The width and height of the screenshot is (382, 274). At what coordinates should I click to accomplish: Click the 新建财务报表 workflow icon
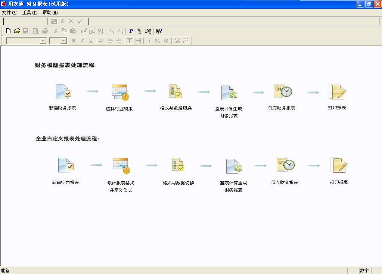click(63, 92)
